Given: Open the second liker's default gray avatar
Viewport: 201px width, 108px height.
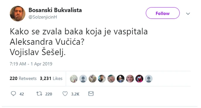Looking at the screenshot, I should tap(83, 78).
